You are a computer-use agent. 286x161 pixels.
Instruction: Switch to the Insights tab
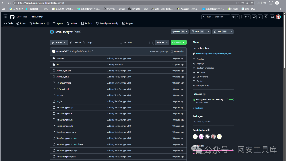click(128, 24)
